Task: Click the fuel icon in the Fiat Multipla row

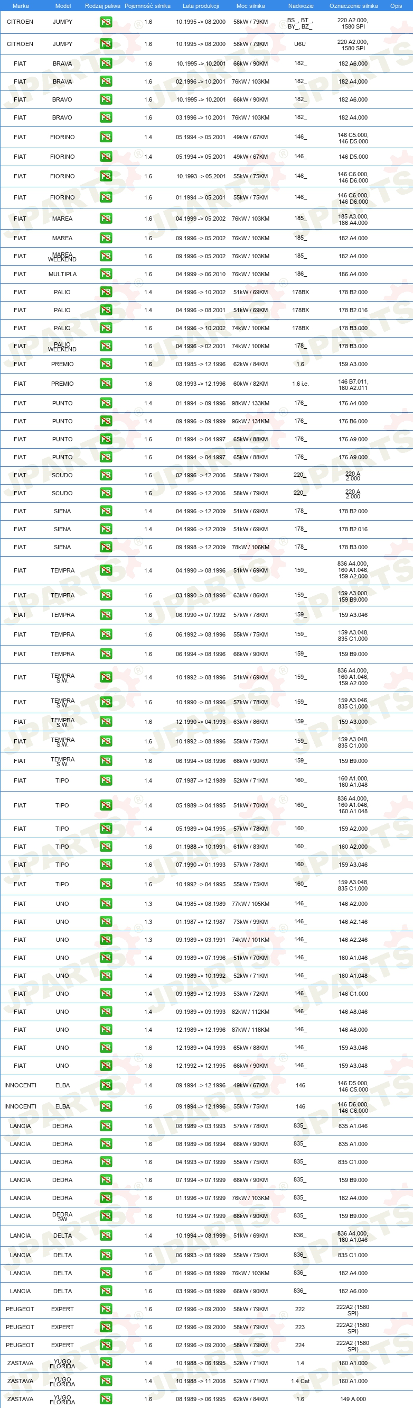Action: pos(106,274)
